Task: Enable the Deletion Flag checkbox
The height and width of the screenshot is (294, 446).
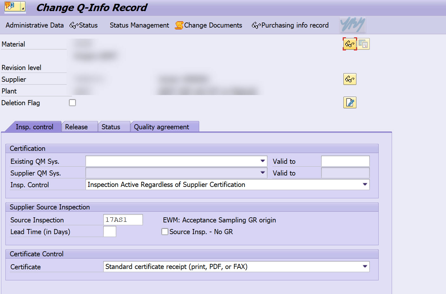Action: 72,102
